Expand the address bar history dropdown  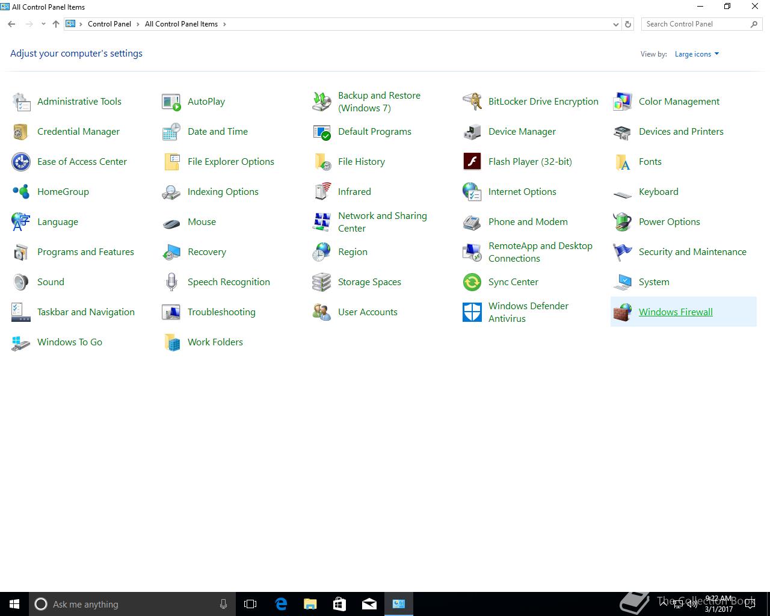[615, 24]
